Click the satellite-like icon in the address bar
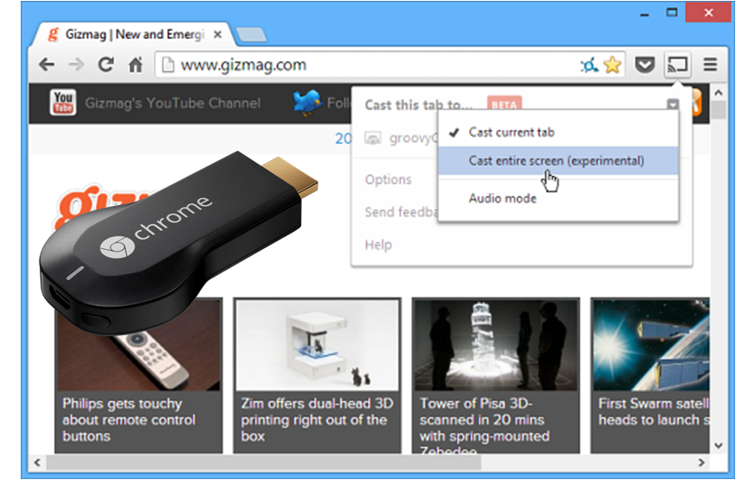 [588, 65]
